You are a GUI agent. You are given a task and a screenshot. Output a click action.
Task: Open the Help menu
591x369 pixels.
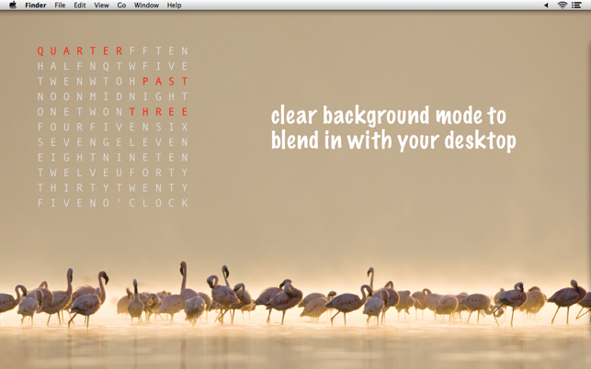click(174, 5)
